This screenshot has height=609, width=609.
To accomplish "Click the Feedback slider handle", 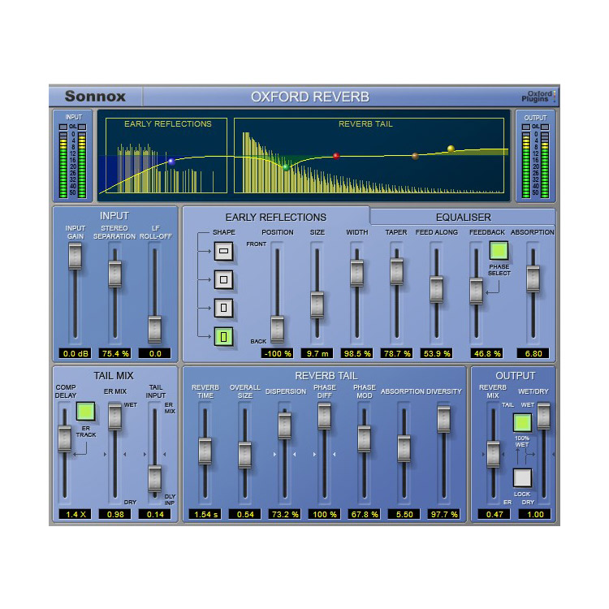I will point(476,292).
